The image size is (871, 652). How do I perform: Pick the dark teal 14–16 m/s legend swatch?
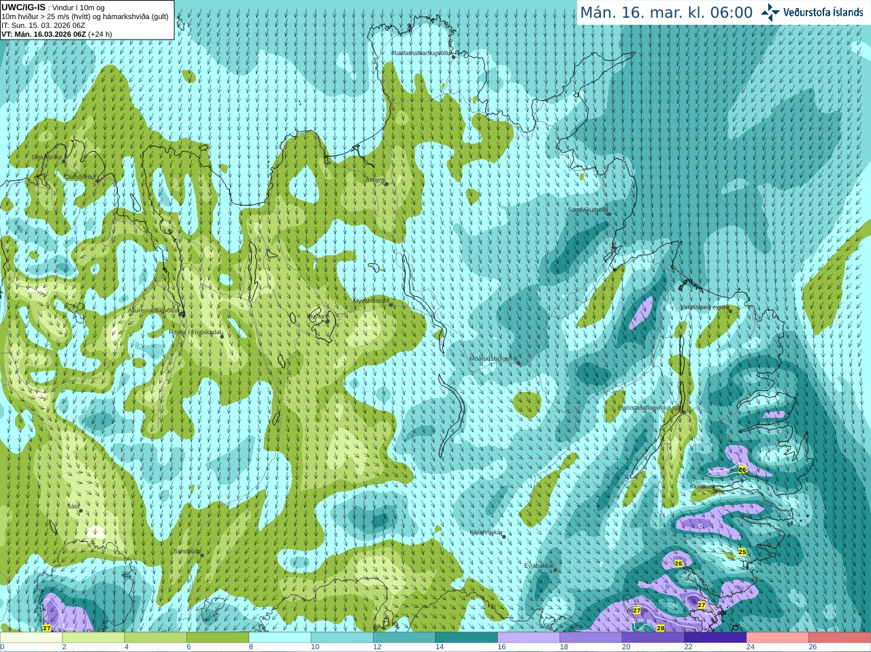click(466, 638)
